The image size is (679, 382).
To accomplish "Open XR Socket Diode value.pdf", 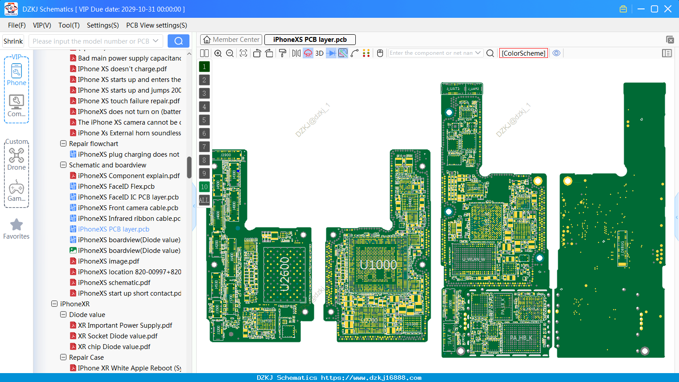I will 118,336.
